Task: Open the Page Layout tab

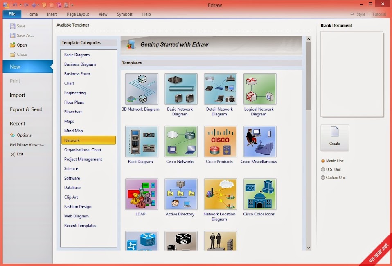Action: [78, 14]
